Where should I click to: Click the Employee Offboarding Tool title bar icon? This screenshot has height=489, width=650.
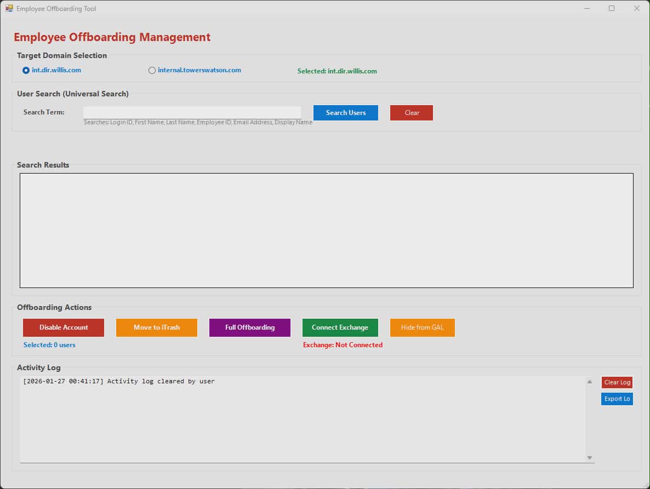point(9,8)
